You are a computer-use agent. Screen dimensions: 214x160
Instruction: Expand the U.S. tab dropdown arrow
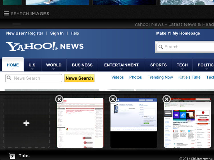(x=32, y=69)
